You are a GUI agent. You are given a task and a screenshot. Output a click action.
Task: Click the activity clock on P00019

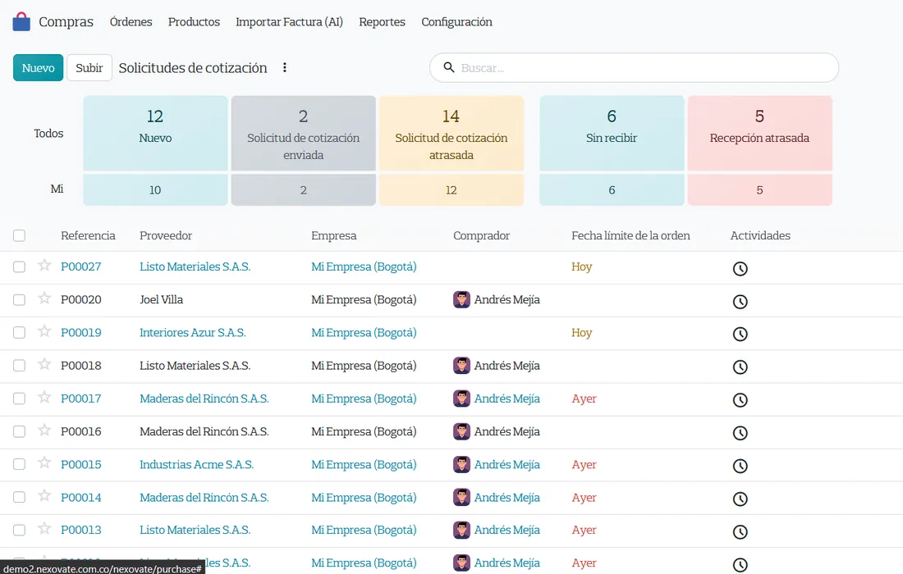[740, 335]
